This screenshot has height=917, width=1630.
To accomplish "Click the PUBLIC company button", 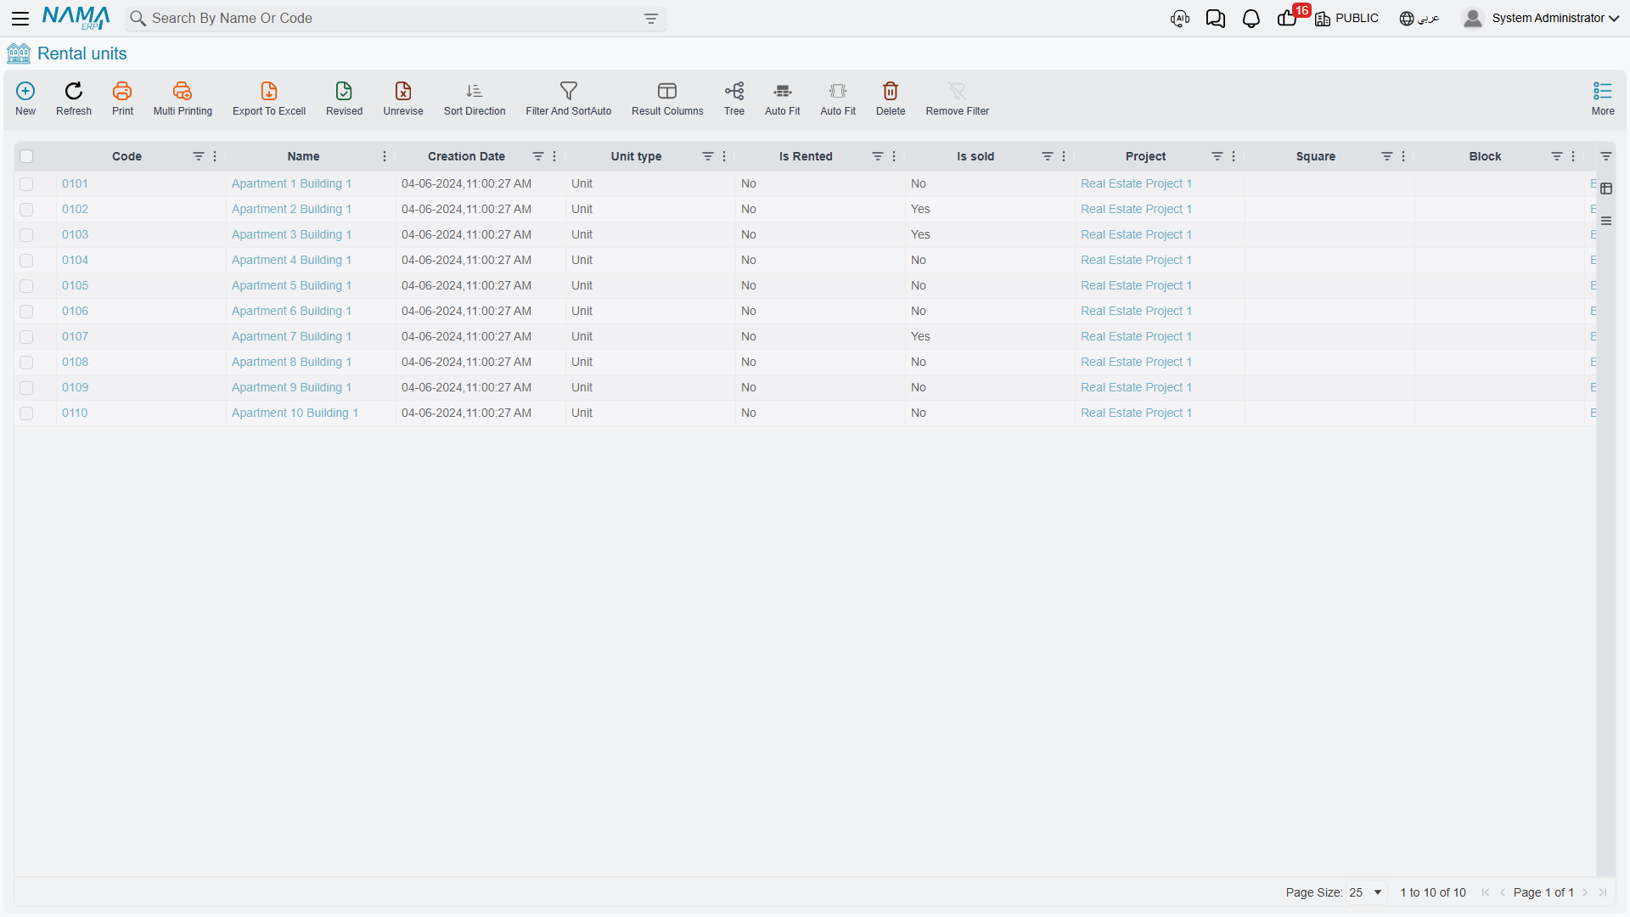I will 1346,18.
